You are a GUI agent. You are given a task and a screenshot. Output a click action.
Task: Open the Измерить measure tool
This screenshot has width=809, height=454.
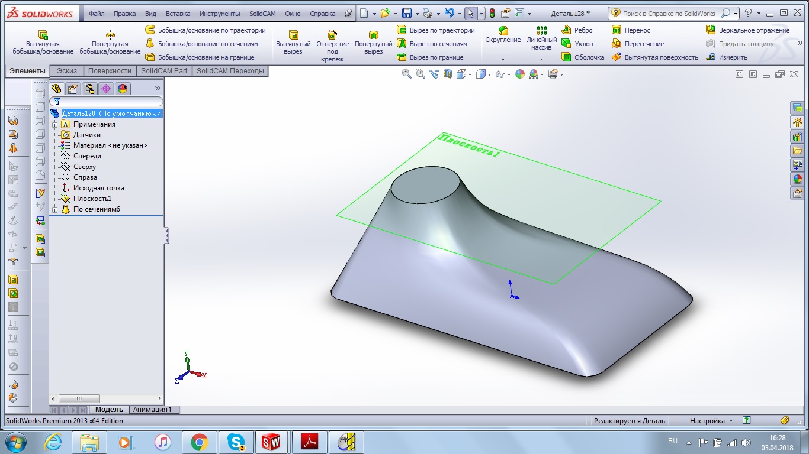click(x=727, y=57)
